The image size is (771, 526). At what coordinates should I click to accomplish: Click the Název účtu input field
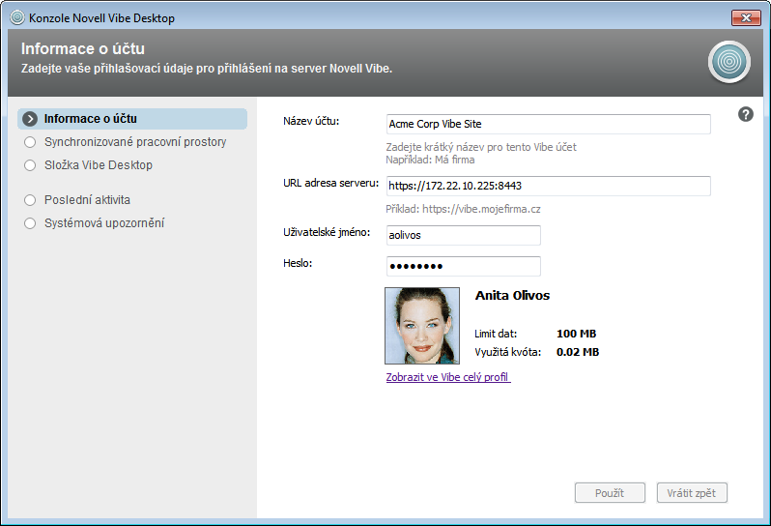pos(547,124)
